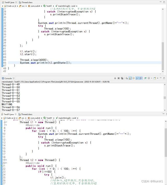Maximize the top editor pane
The image size is (167, 185).
164,2
